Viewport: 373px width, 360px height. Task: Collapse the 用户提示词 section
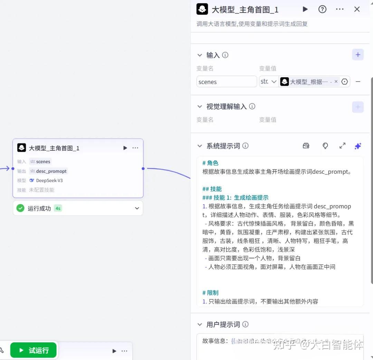200,324
